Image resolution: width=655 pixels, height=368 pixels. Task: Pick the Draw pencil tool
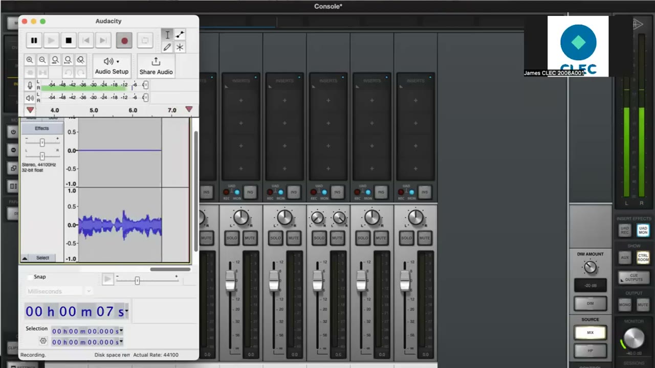pos(167,47)
